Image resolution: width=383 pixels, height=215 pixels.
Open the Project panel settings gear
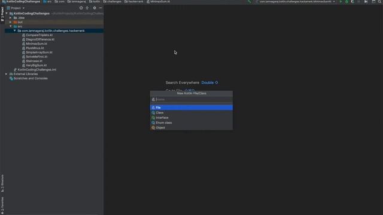pos(95,8)
